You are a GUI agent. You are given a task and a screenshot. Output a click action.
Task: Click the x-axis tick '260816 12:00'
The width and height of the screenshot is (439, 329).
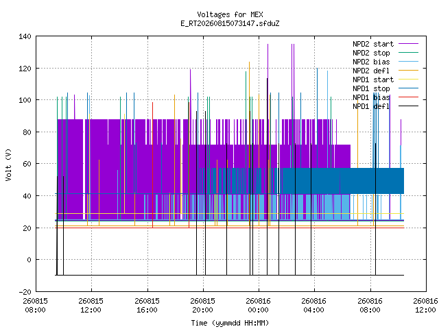click(425, 306)
